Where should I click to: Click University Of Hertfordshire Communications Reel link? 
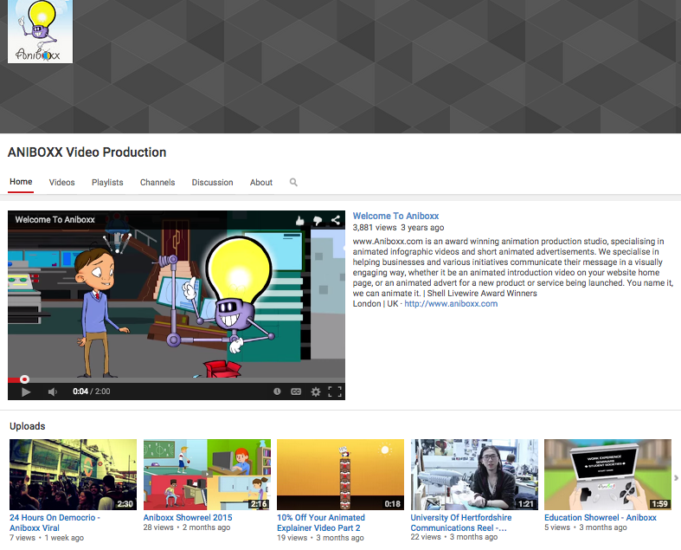(461, 522)
